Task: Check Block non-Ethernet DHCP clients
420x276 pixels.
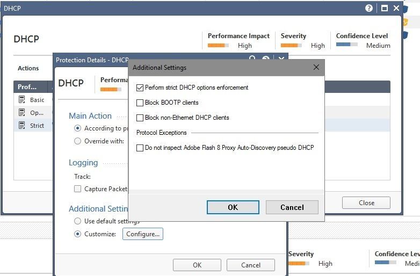Action: click(140, 118)
